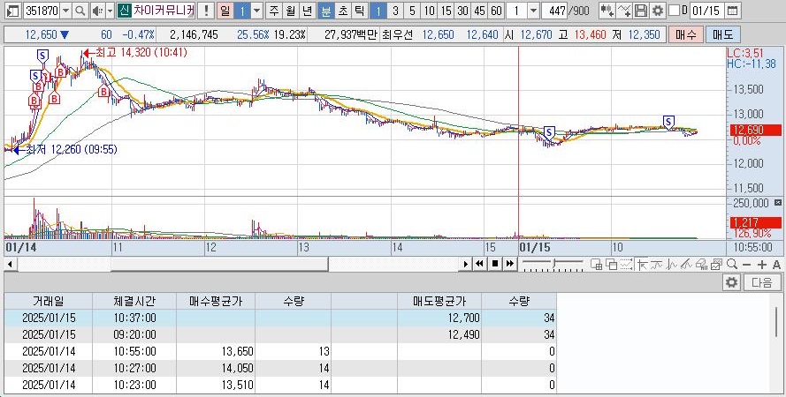Zoom in chart with plus icon
The width and height of the screenshot is (786, 397).
pos(762,265)
